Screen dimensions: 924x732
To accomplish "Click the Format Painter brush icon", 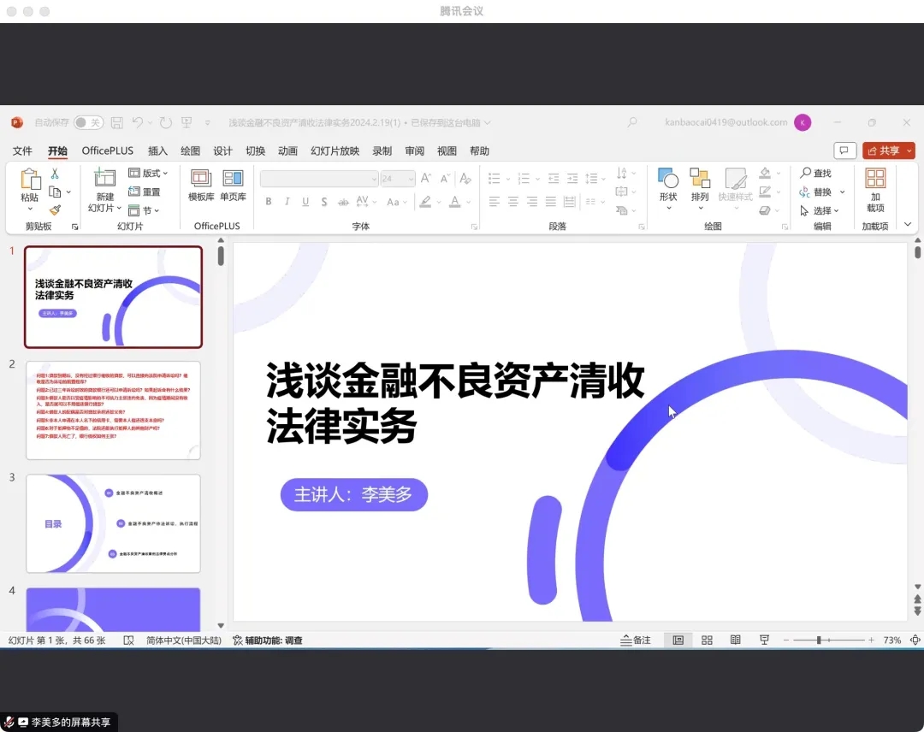I will click(55, 210).
